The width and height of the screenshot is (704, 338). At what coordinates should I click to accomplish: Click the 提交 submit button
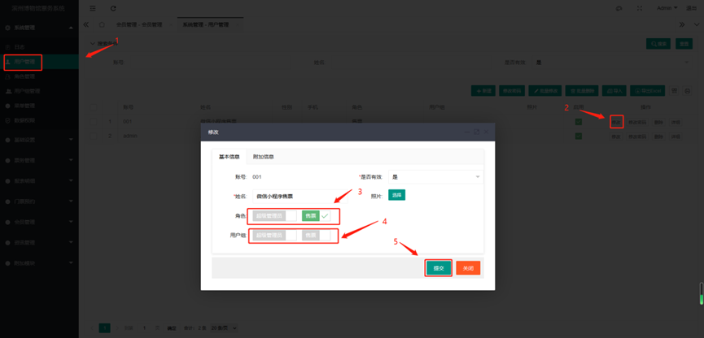point(438,268)
